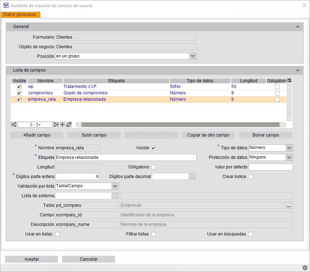Open the Tipo de datos dropdown
The height and width of the screenshot is (272, 310).
(289, 148)
